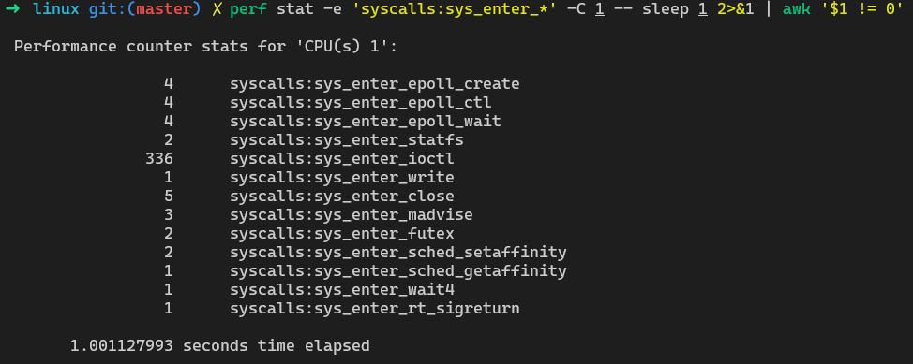913x364 pixels.
Task: Click the pipe symbol before awk
Action: tap(770, 10)
